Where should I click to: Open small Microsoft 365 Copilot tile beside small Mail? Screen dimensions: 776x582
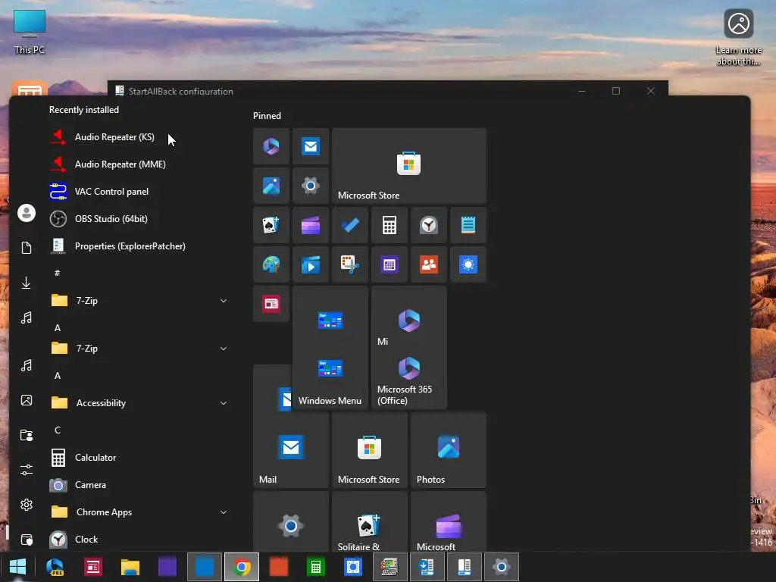pyautogui.click(x=271, y=146)
